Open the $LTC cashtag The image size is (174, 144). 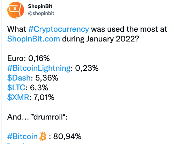click(x=16, y=88)
